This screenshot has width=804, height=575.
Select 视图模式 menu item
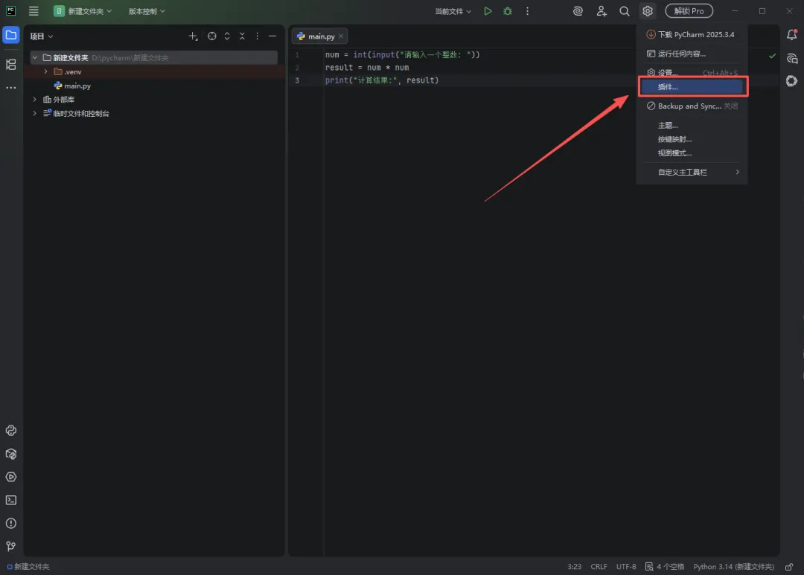692,152
